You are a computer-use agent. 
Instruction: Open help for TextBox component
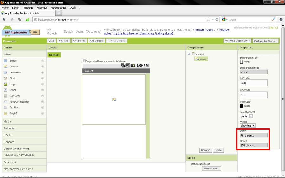pyautogui.click(x=43, y=107)
